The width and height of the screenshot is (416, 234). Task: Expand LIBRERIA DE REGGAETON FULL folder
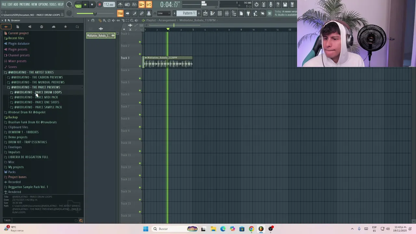point(28,157)
